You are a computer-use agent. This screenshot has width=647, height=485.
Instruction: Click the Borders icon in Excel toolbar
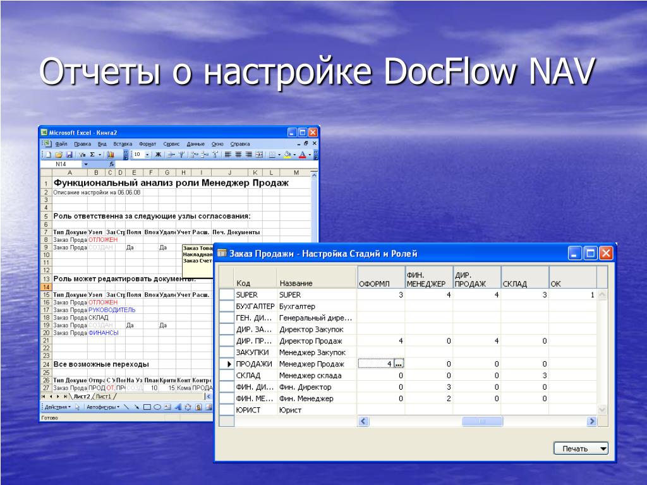272,155
